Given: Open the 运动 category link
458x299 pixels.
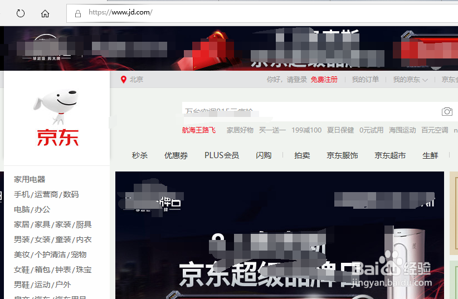Looking at the screenshot, I should point(42,285).
